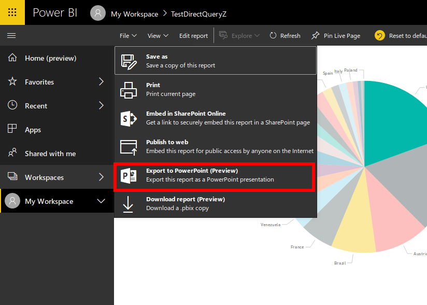This screenshot has height=305, width=427.
Task: Open the app launcher waffle icon
Action: click(12, 12)
